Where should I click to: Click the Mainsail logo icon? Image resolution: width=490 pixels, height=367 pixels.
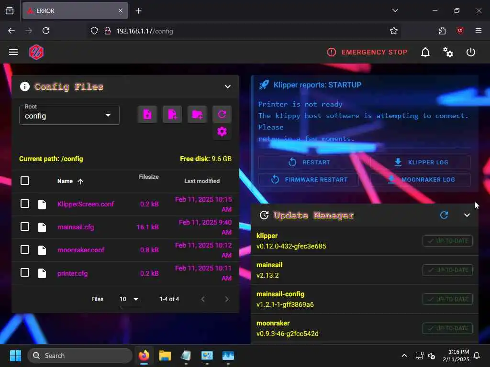[36, 52]
